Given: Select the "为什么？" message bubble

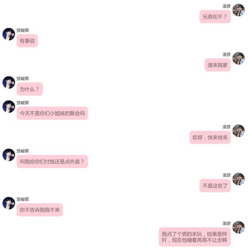Looking at the screenshot, I should [x=30, y=89].
